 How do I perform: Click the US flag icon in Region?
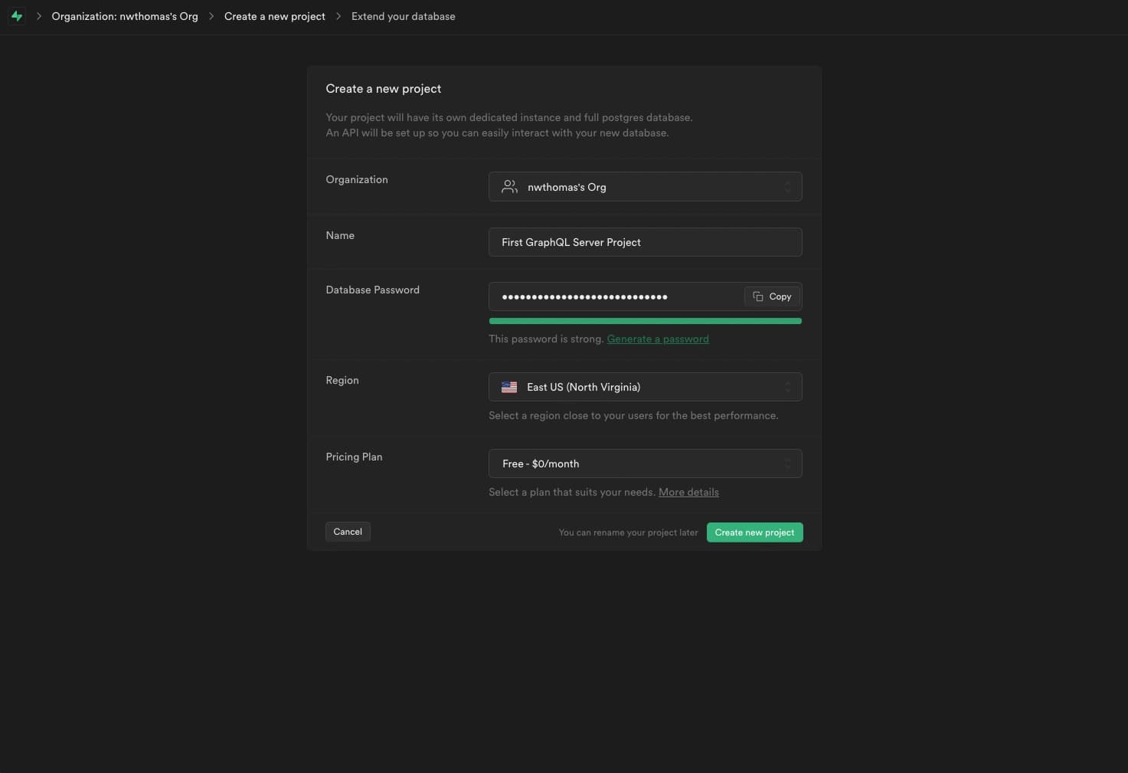tap(509, 388)
